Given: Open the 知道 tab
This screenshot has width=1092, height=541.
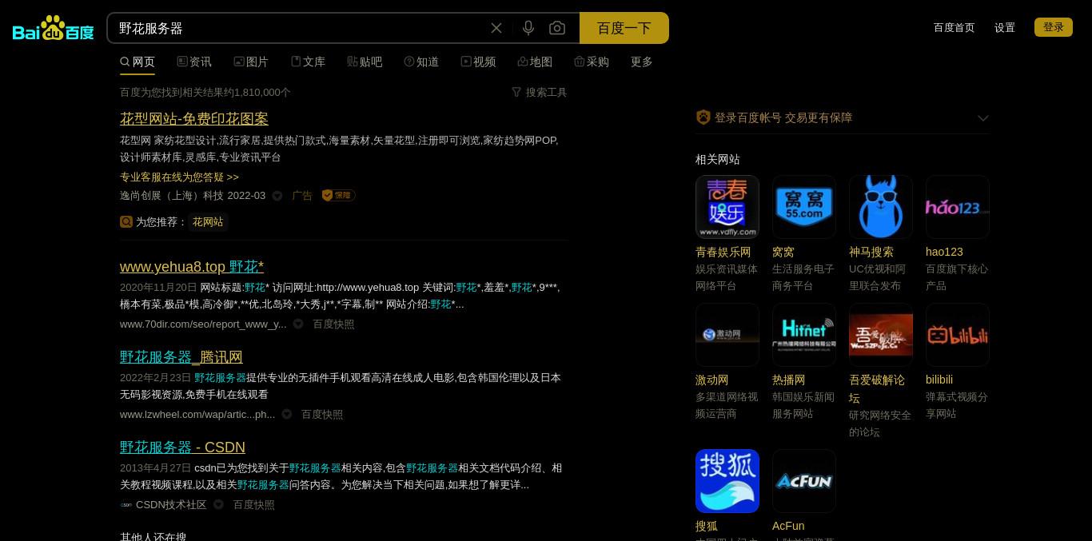Looking at the screenshot, I should pos(421,62).
